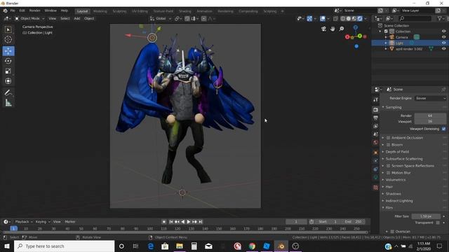Switch to rendered viewport shading
This screenshot has height=252, width=449.
(360, 19)
